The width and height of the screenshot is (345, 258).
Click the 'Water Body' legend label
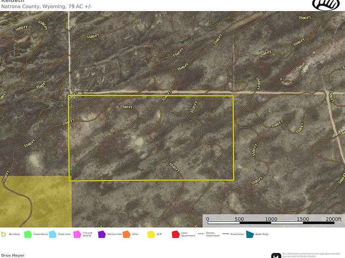(x=262, y=234)
